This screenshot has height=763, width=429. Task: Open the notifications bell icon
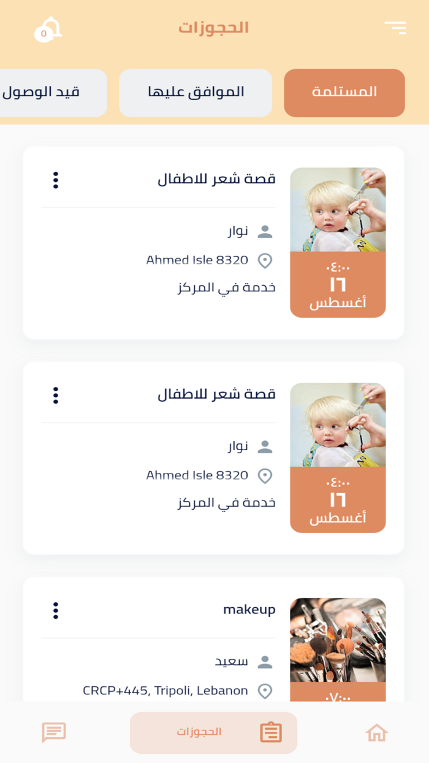(x=48, y=29)
